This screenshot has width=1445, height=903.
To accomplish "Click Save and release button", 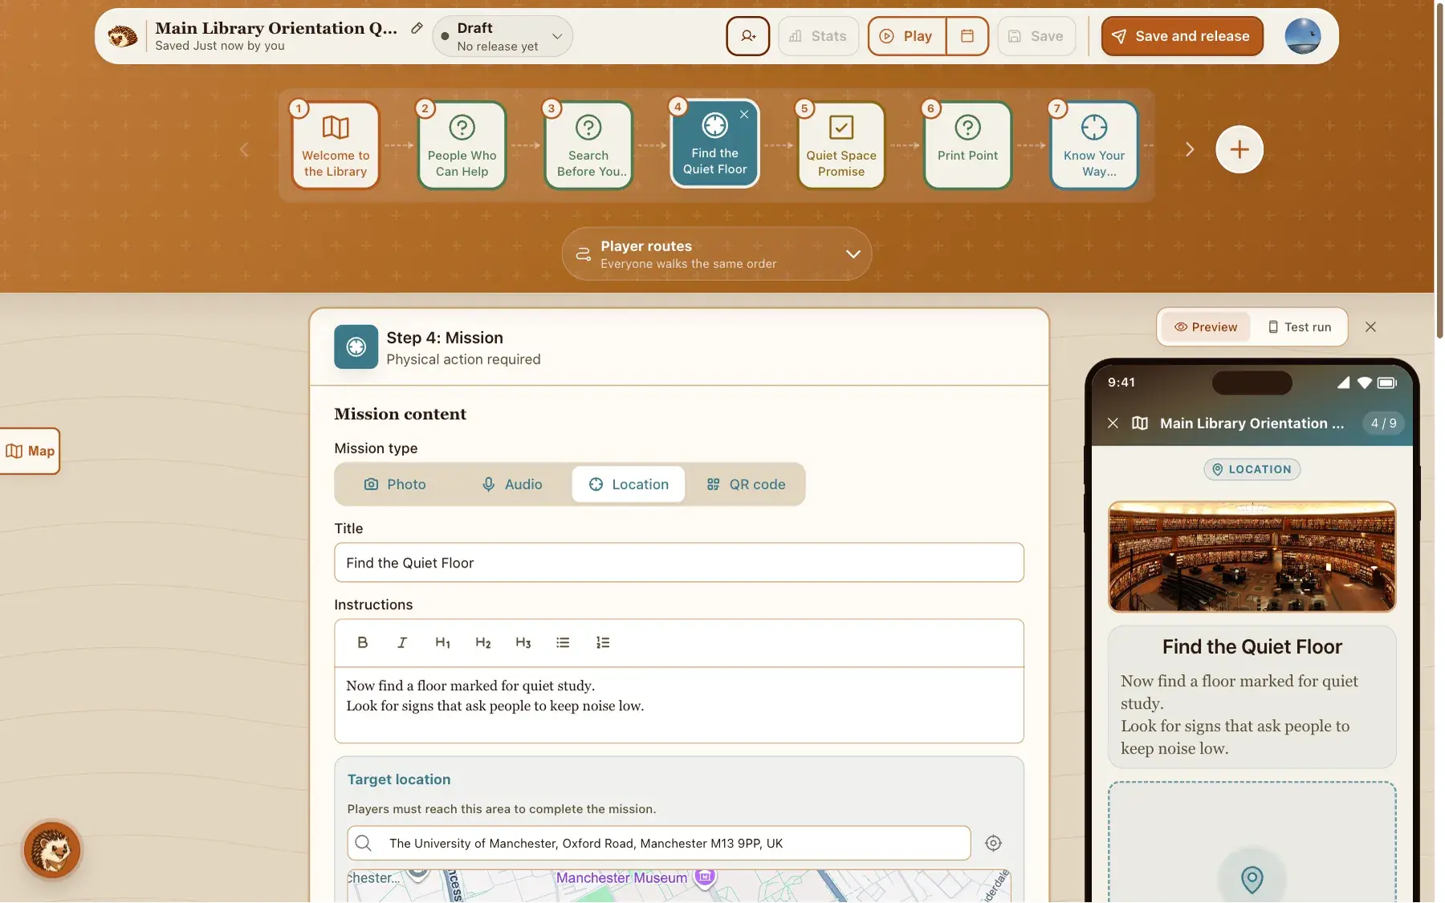I will tap(1182, 36).
